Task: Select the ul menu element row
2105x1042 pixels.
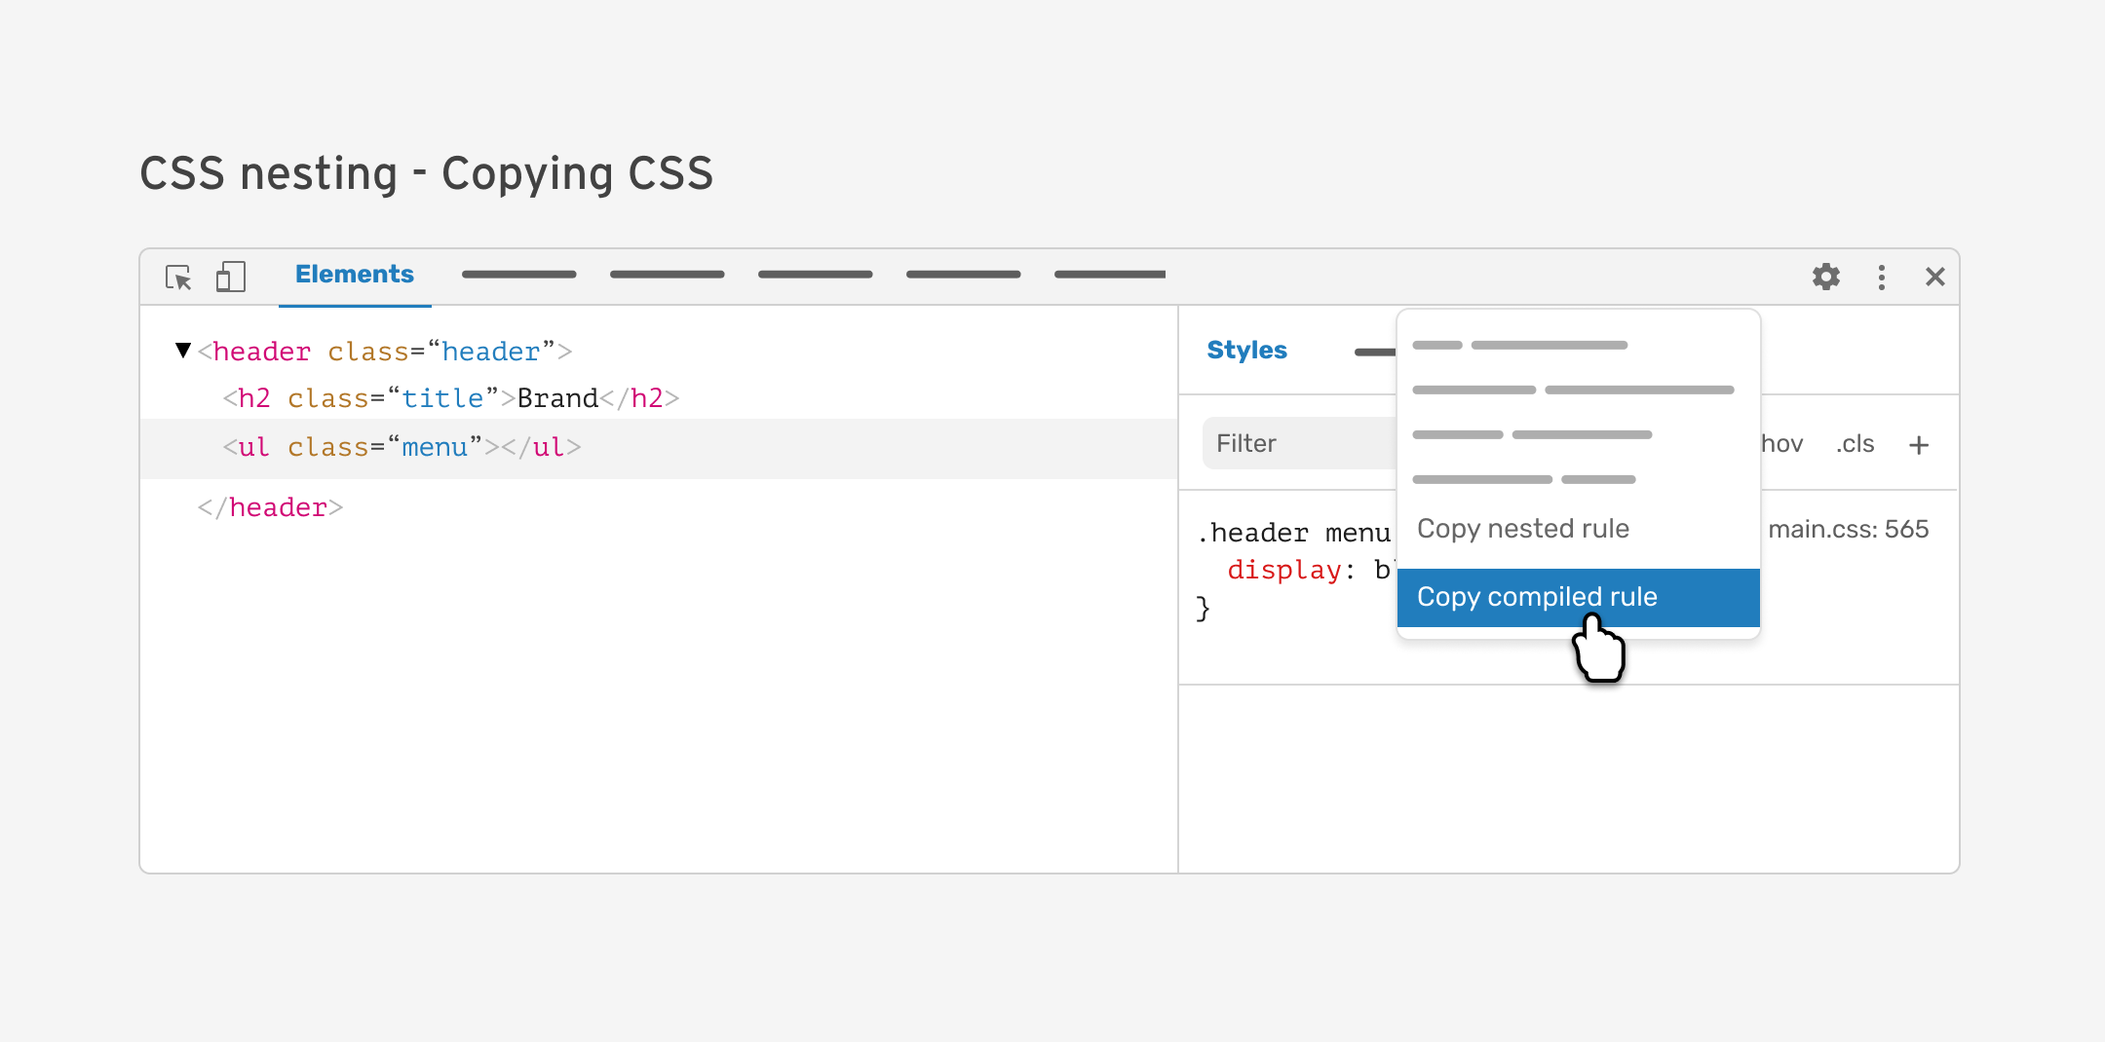Action: click(x=402, y=447)
